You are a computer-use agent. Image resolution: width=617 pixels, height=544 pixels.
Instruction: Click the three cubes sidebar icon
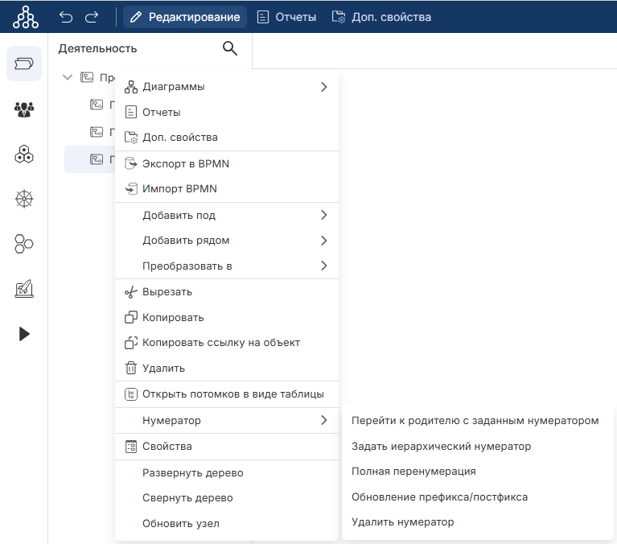24,155
